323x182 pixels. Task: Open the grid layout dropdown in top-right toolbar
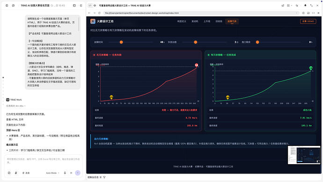289,6
